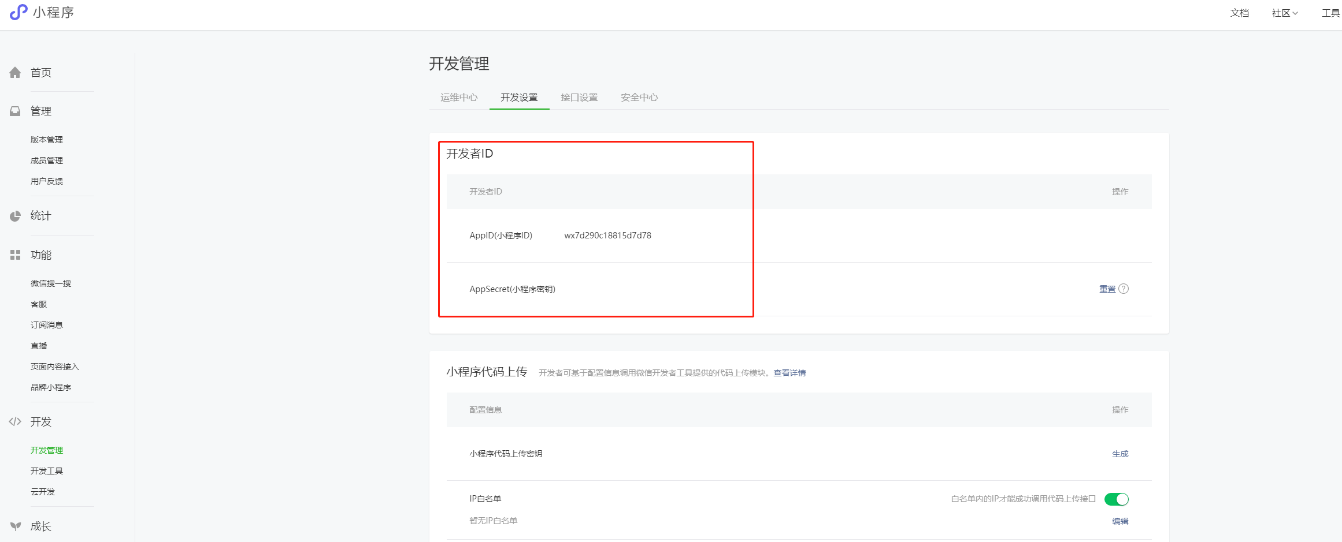Open 开发工具 in sidebar

47,471
